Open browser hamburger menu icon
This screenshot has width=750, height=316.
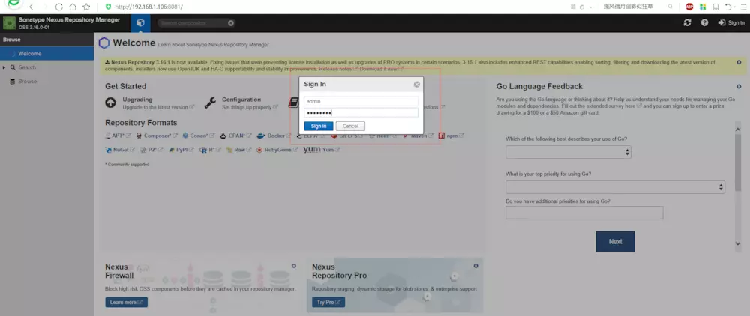coord(742,7)
